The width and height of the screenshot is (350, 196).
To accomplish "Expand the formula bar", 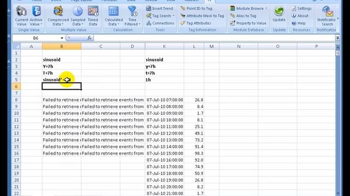I will tap(337, 38).
